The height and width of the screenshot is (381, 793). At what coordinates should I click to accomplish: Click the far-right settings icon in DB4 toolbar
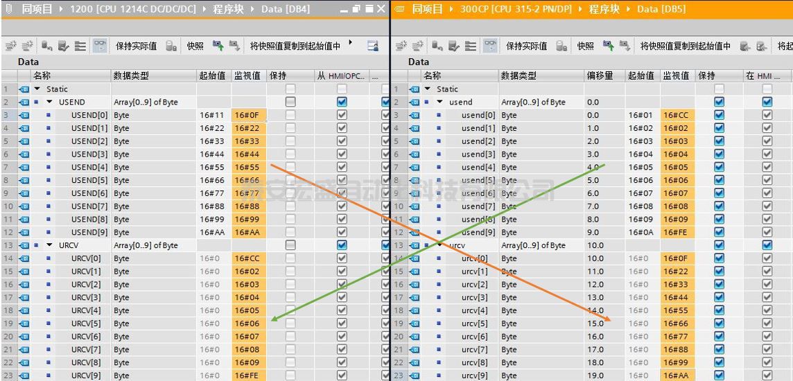point(373,46)
